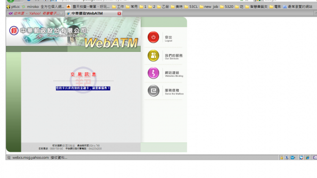The width and height of the screenshot is (317, 178).
Task: Click the Logout text link
Action: click(168, 39)
